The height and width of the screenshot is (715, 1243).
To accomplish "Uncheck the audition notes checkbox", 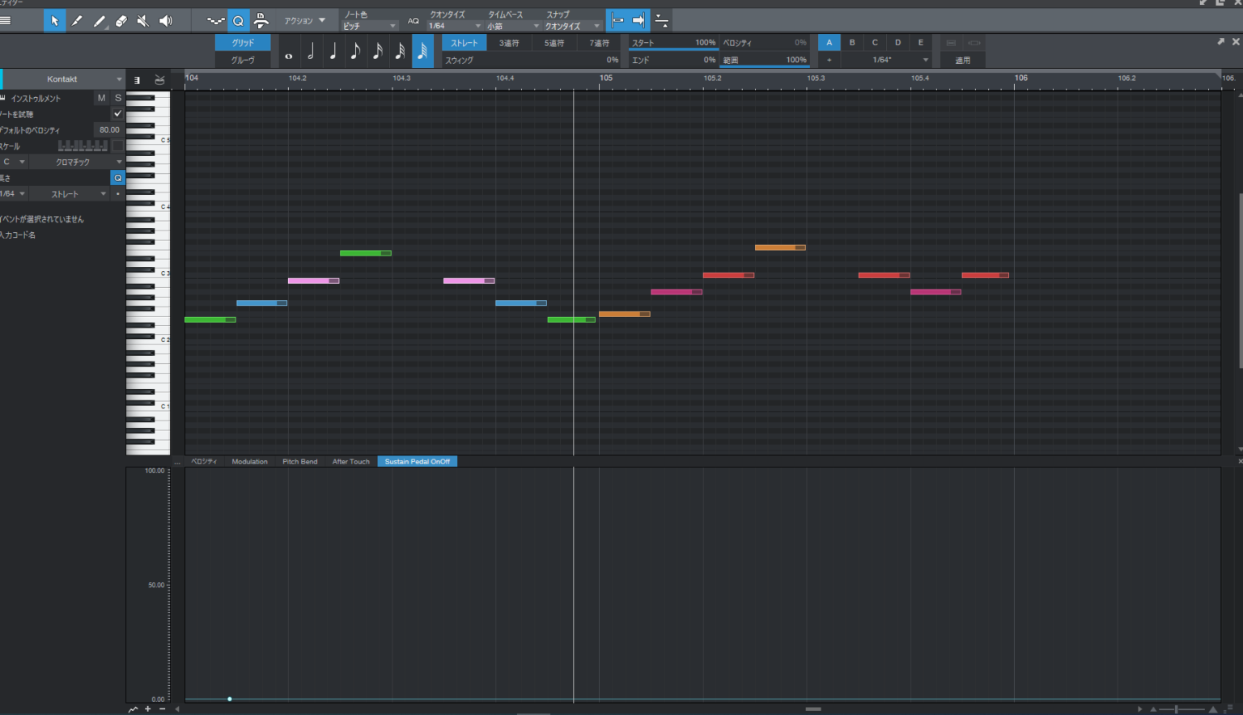I will pos(117,114).
